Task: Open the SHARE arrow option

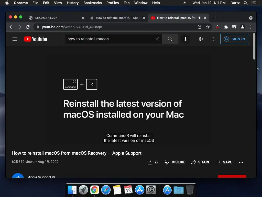Action: pos(201,162)
